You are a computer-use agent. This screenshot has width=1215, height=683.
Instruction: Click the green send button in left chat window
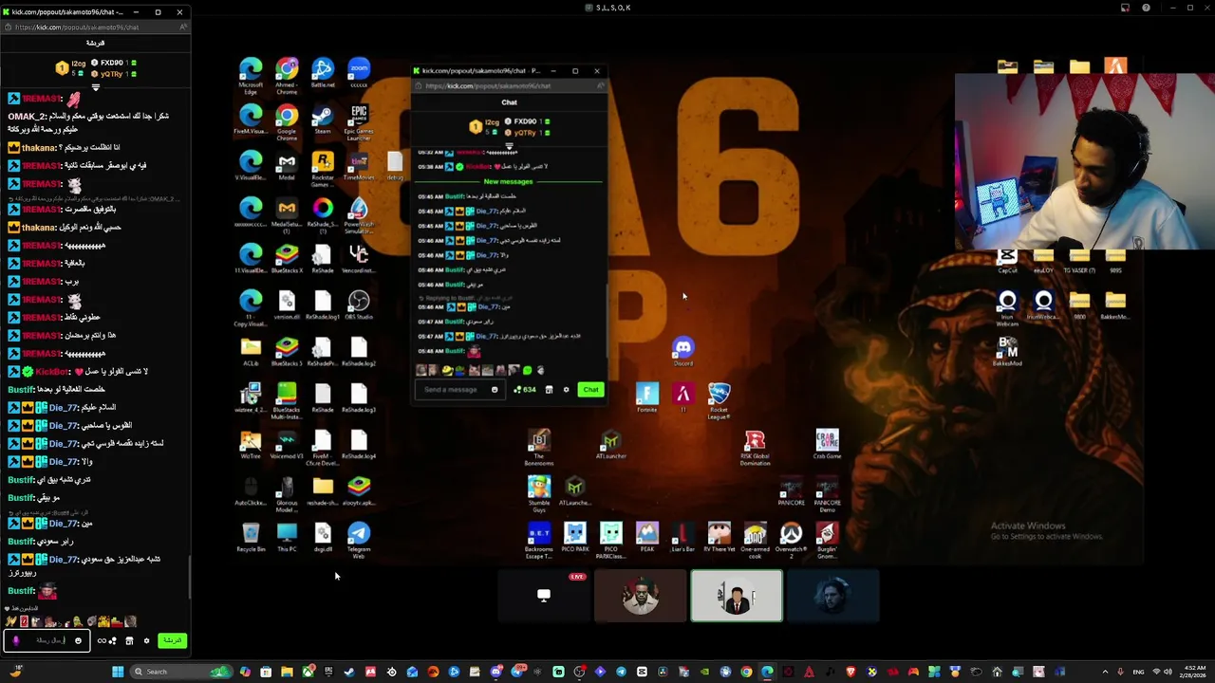point(172,640)
